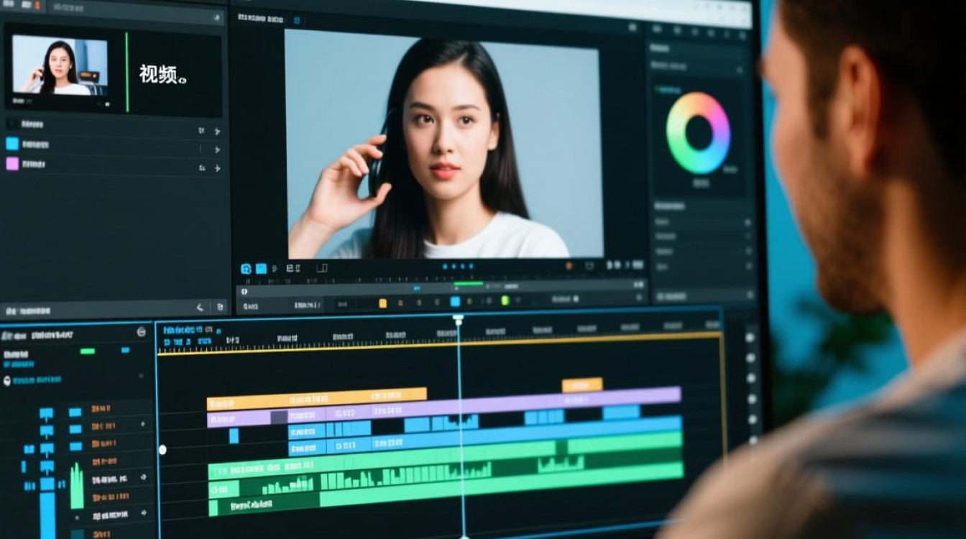Click the white circle handle at the timeline's left edge
Image resolution: width=966 pixels, height=539 pixels.
click(x=162, y=450)
